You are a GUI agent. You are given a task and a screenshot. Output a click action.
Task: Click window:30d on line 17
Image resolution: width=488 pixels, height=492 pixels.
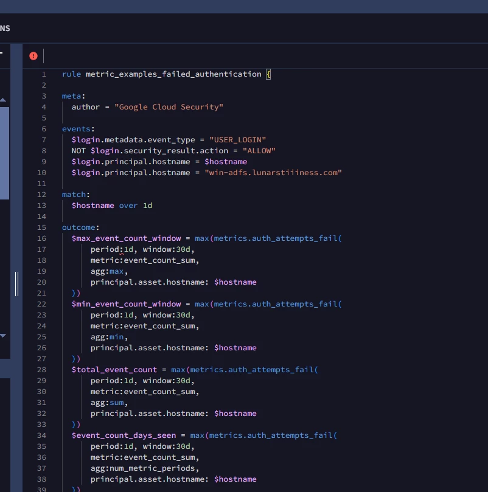(166, 249)
